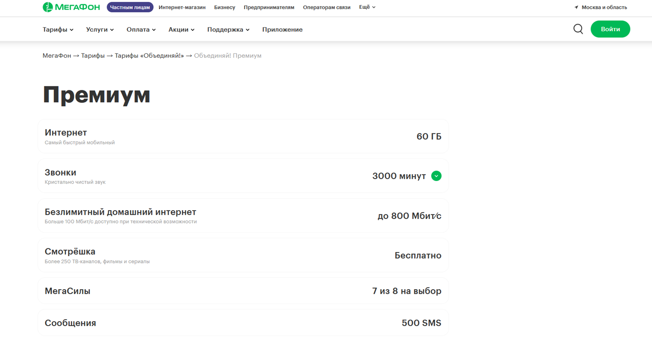
Task: Click the 3000 минут value
Action: pyautogui.click(x=399, y=176)
